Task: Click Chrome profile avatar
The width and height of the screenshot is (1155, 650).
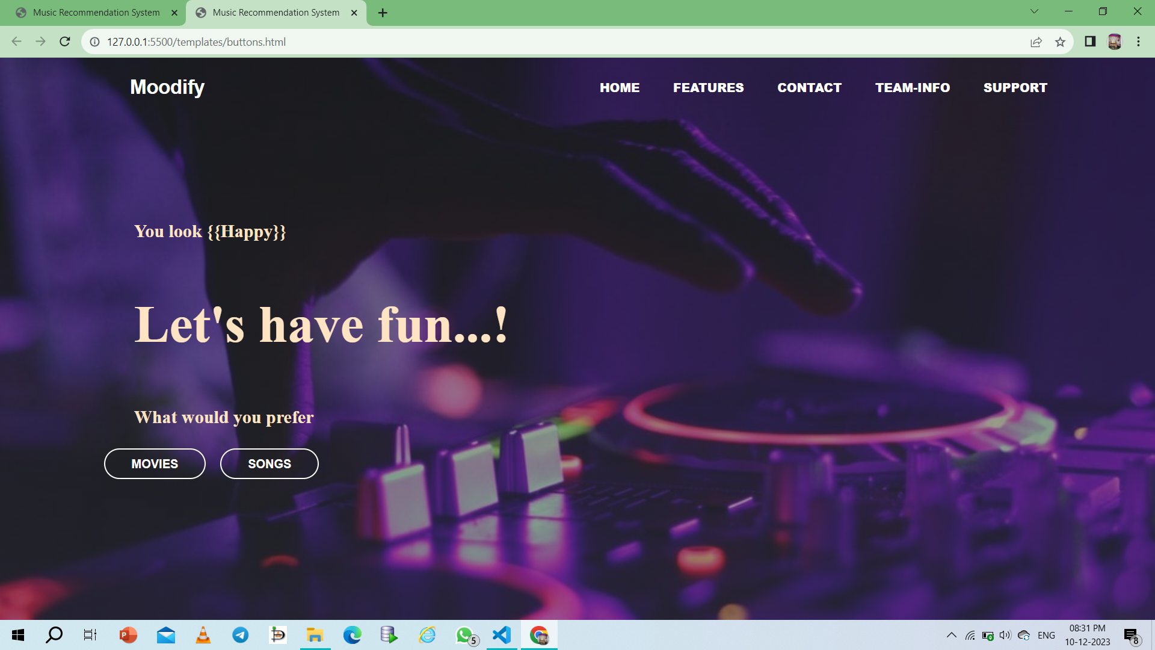Action: (x=1114, y=42)
